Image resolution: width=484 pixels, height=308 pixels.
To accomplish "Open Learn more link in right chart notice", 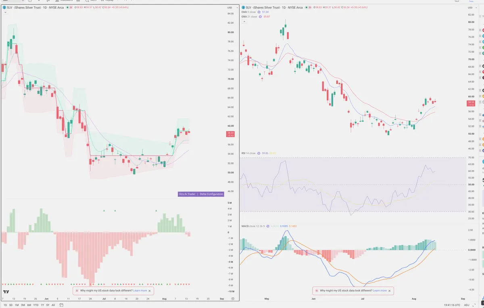I will (x=380, y=291).
